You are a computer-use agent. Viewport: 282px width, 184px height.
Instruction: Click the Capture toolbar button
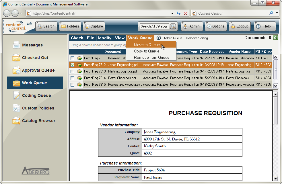pyautogui.click(x=94, y=26)
